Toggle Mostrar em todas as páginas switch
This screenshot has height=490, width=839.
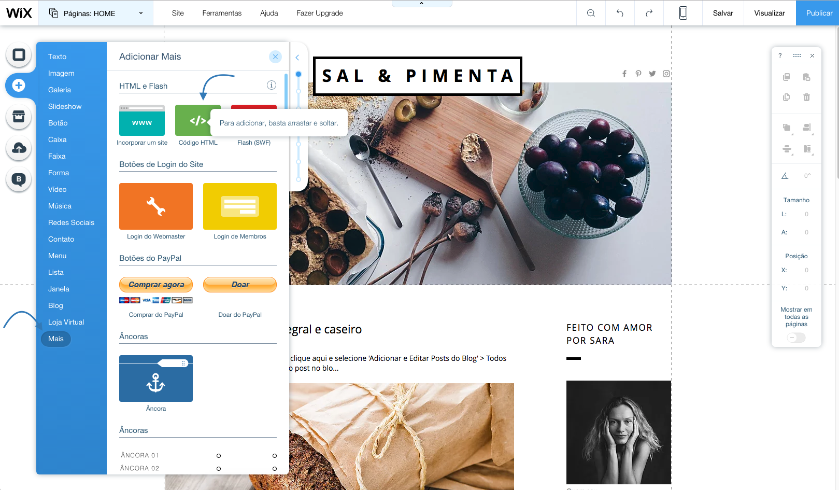click(796, 338)
